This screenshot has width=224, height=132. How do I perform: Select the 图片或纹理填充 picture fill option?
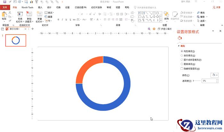click(182, 60)
